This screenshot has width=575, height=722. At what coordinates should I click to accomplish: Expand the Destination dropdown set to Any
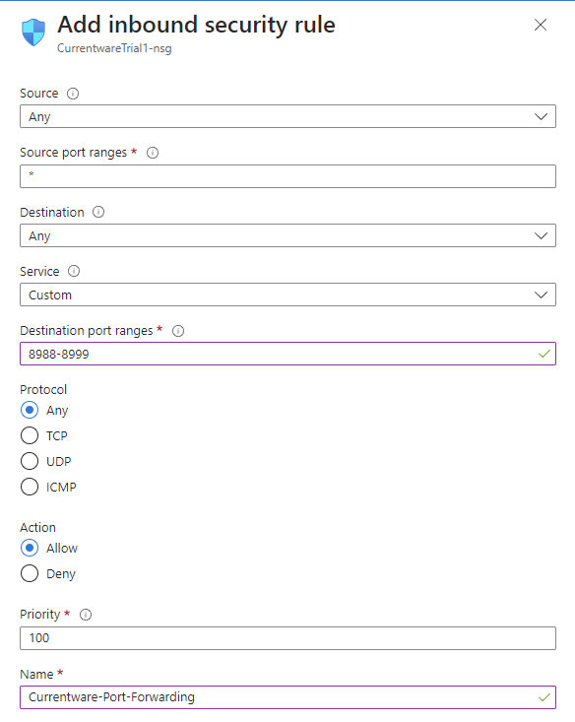coord(287,235)
